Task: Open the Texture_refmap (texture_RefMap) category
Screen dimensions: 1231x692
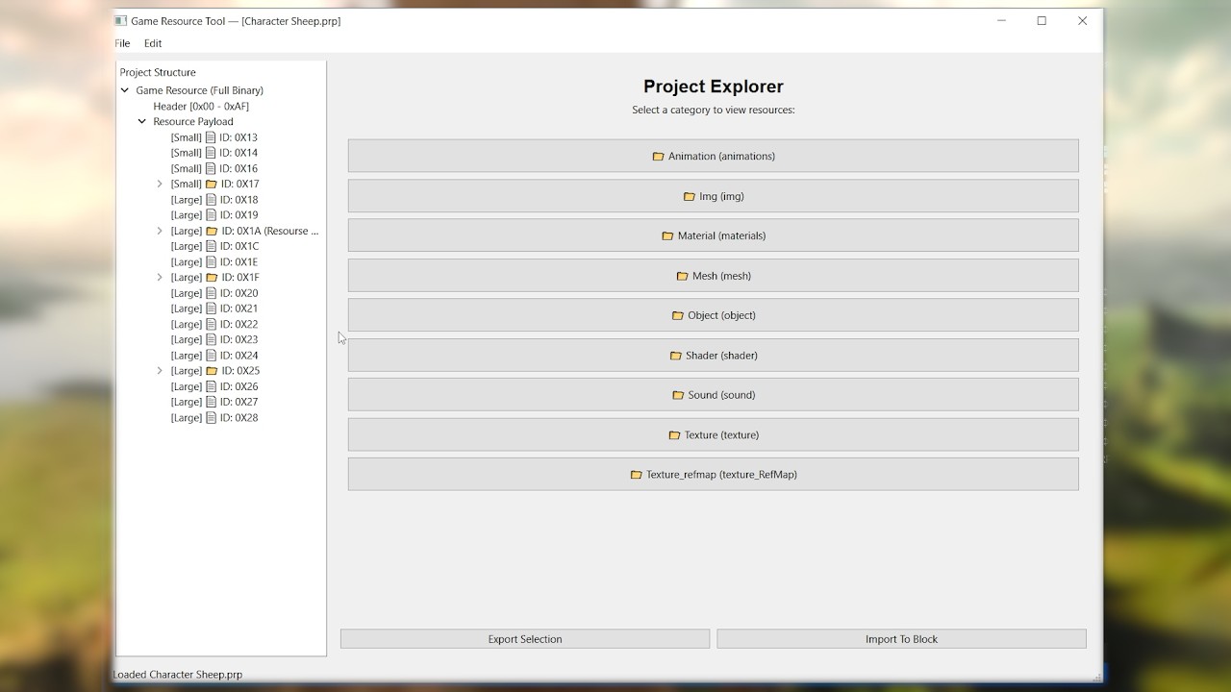Action: coord(714,475)
